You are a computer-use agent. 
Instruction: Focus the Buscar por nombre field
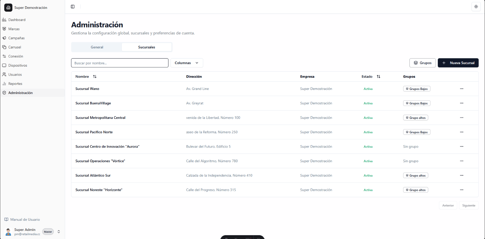pyautogui.click(x=120, y=63)
